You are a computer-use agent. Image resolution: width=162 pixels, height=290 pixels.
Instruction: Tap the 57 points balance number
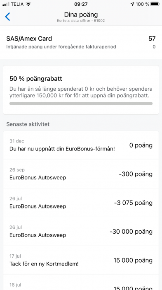[152, 39]
